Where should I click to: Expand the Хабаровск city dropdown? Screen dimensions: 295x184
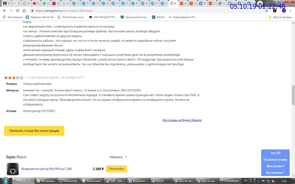(118, 157)
